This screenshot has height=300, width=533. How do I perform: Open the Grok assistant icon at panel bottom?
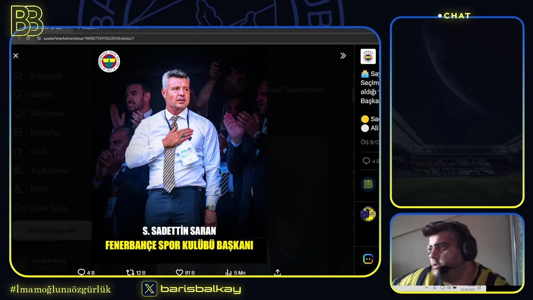point(368,259)
